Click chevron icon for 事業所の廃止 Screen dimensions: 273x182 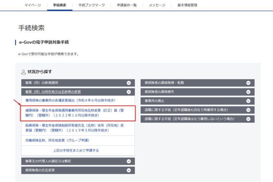248,101
